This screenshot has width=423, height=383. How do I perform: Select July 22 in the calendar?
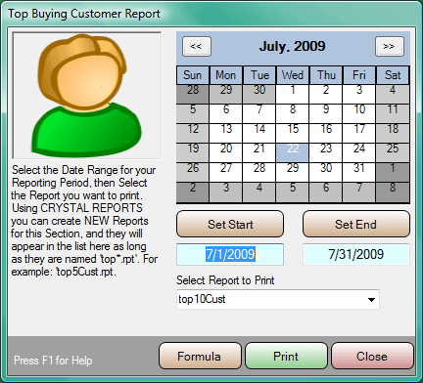point(292,152)
